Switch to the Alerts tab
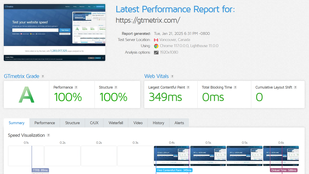This screenshot has height=174, width=309. 179,123
